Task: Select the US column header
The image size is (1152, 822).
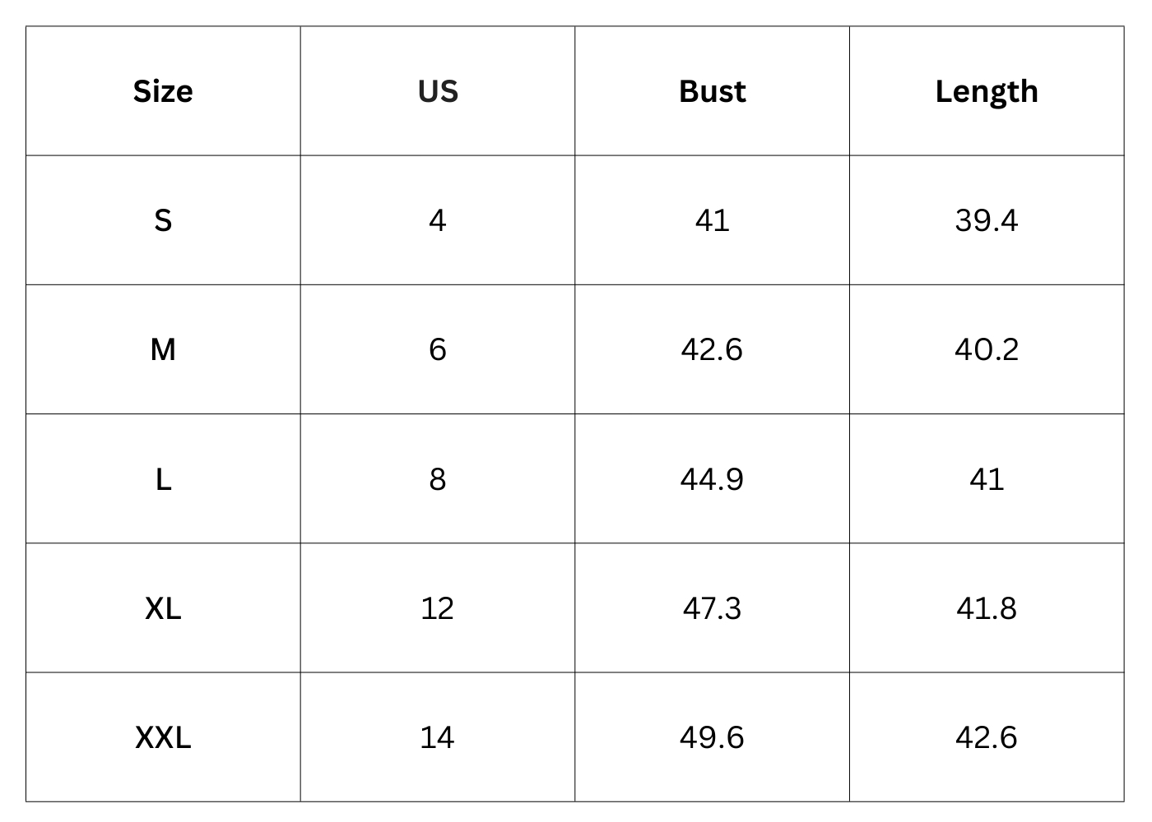Action: pyautogui.click(x=437, y=91)
